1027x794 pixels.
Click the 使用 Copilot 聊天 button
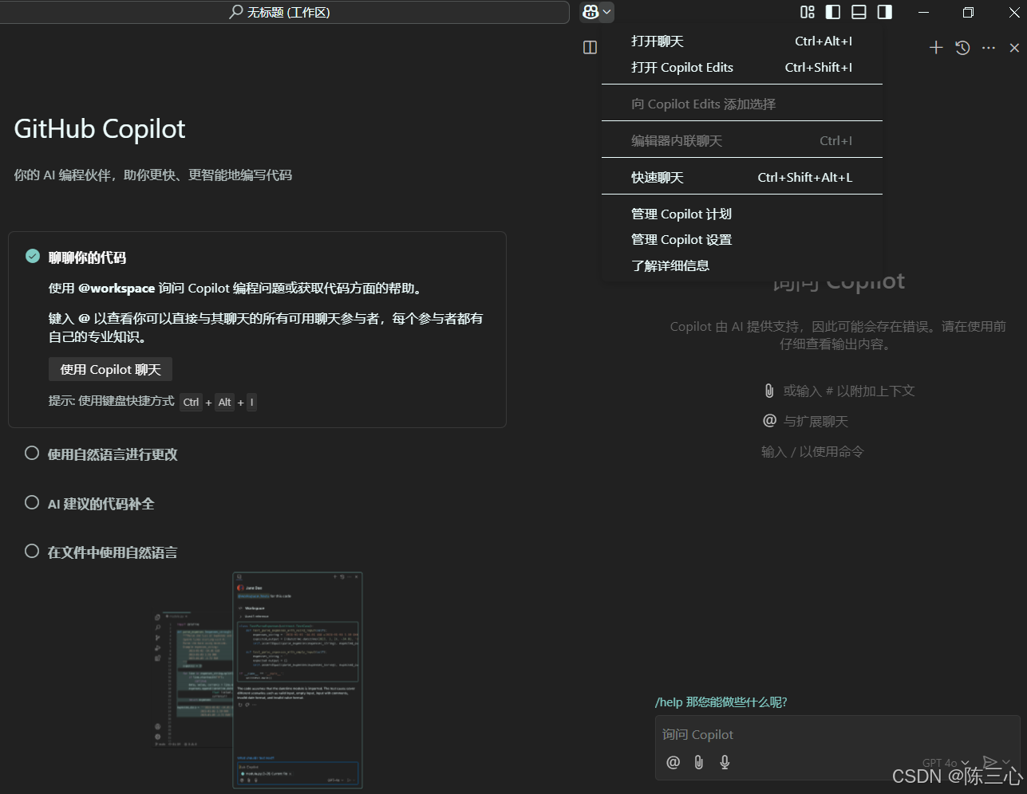[111, 369]
